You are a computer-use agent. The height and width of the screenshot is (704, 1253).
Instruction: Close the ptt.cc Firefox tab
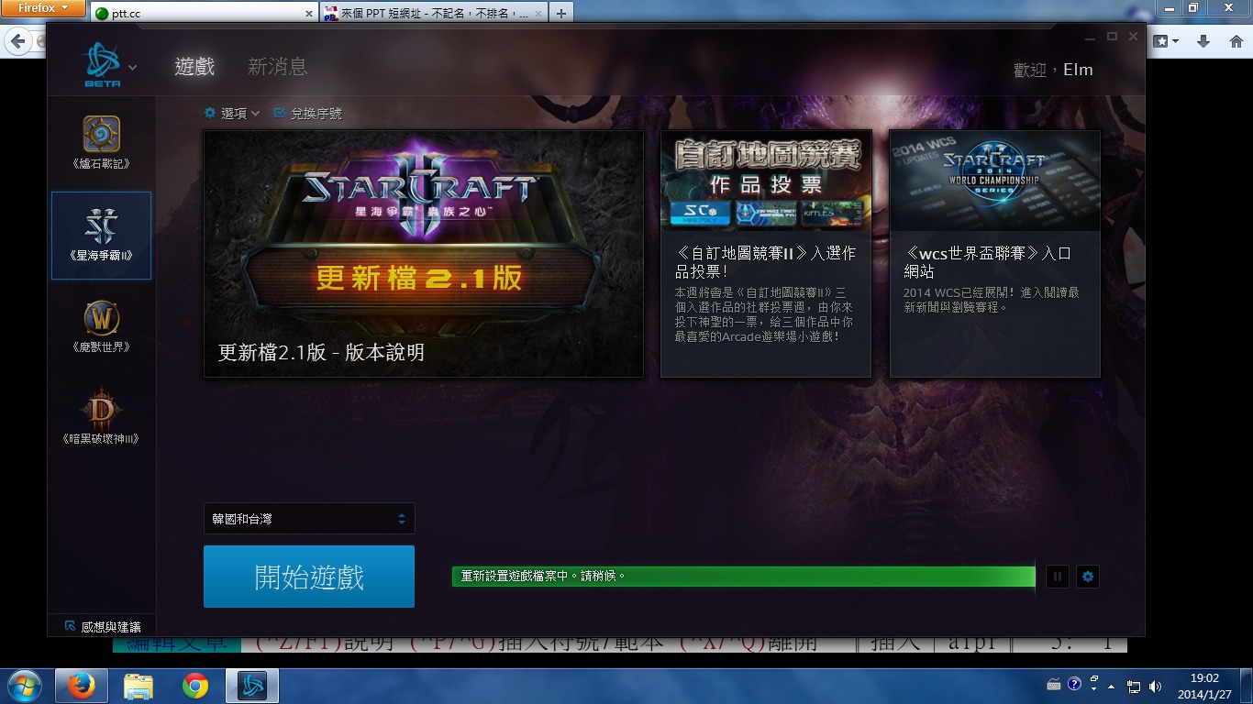(308, 14)
